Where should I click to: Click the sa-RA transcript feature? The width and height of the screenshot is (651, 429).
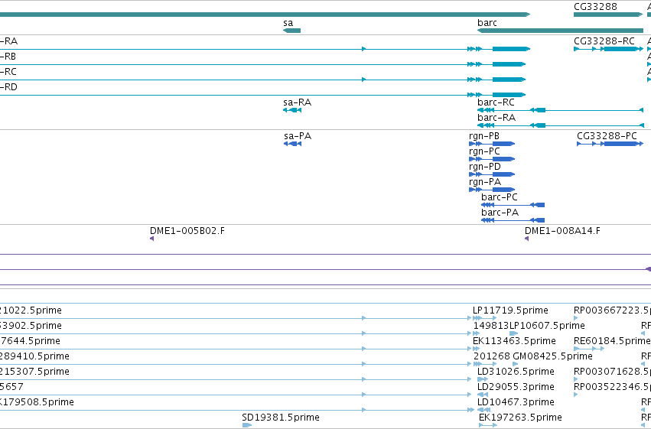tap(292, 110)
